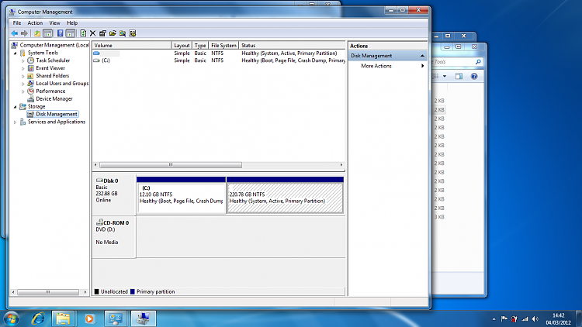This screenshot has width=582, height=327.
Task: Click the Device Manager icon in tree
Action: [x=31, y=99]
